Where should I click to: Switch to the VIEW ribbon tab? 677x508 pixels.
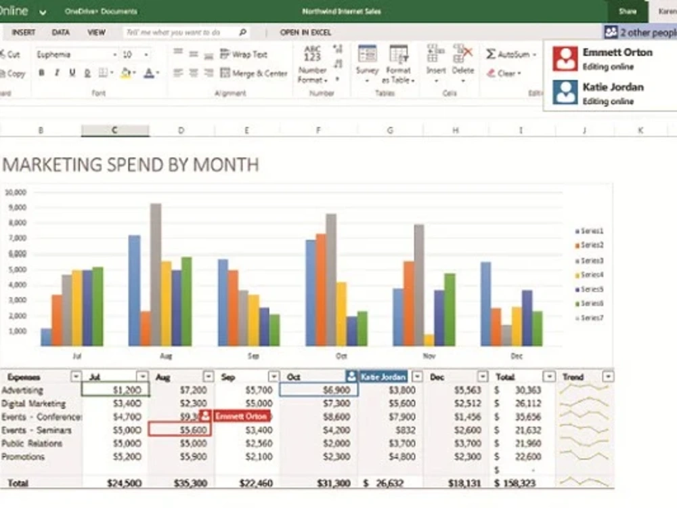click(x=96, y=32)
